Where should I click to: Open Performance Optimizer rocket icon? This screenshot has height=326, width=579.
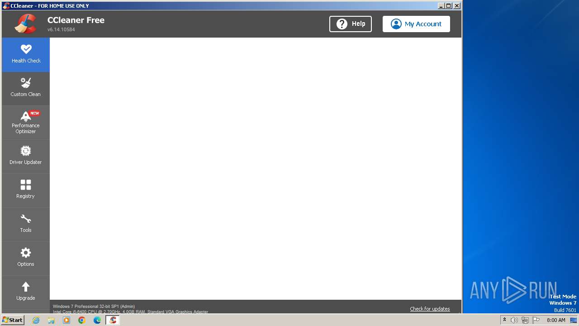pos(26,116)
